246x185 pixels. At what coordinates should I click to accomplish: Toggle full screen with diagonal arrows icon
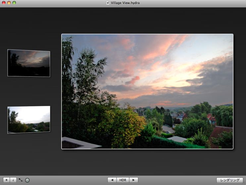[21, 180]
